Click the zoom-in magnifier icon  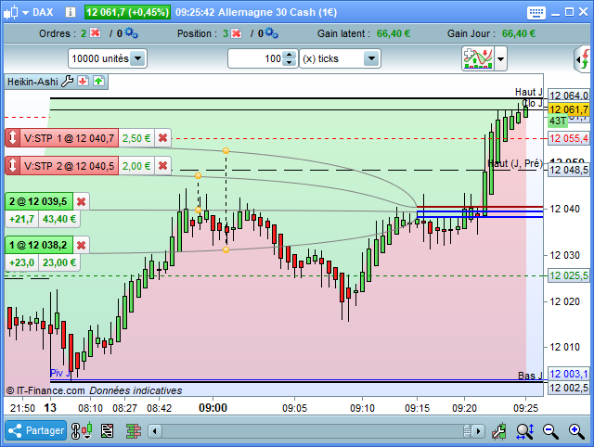pos(576,431)
